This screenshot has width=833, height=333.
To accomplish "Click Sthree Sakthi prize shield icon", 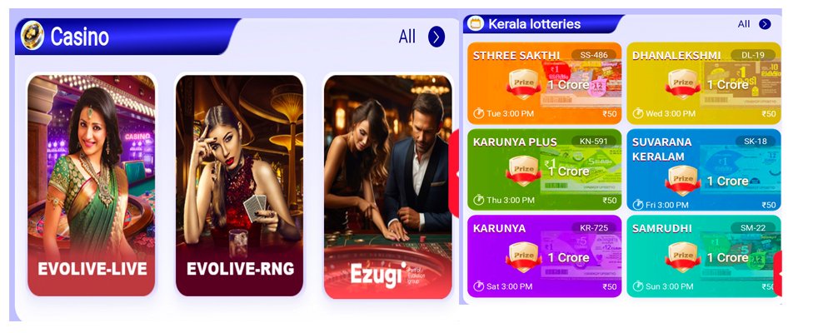I will pos(523,84).
